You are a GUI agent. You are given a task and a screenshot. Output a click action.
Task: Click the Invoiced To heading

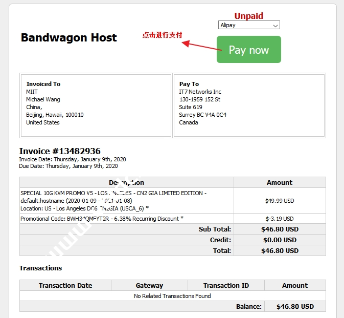click(43, 84)
